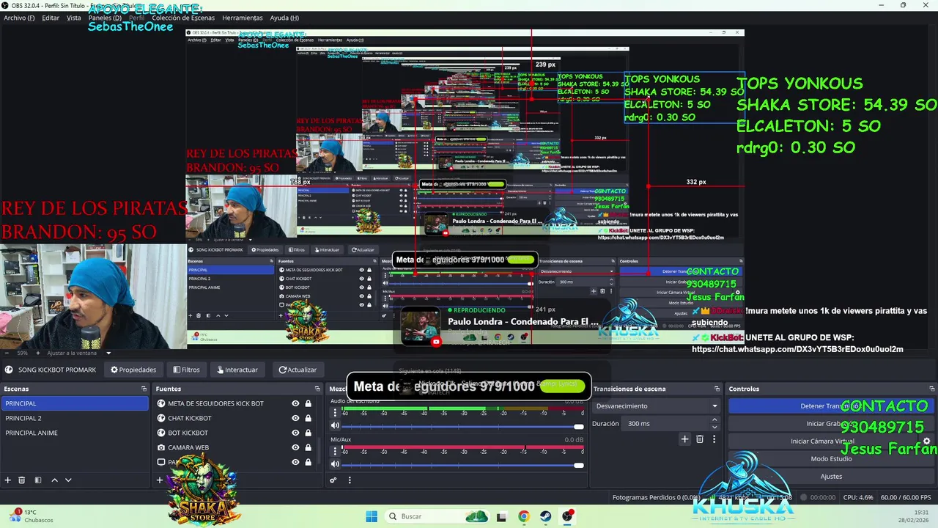Open Steam from the taskbar
This screenshot has width=938, height=528.
click(x=545, y=516)
